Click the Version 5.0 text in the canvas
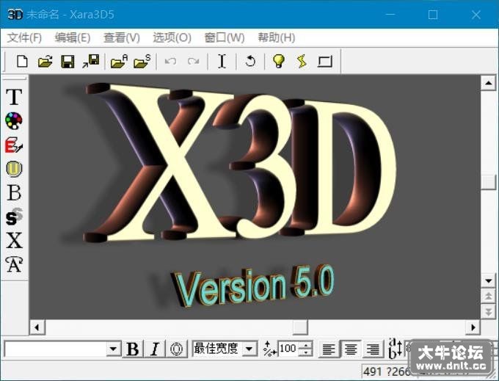This screenshot has height=381, width=499. 255,286
